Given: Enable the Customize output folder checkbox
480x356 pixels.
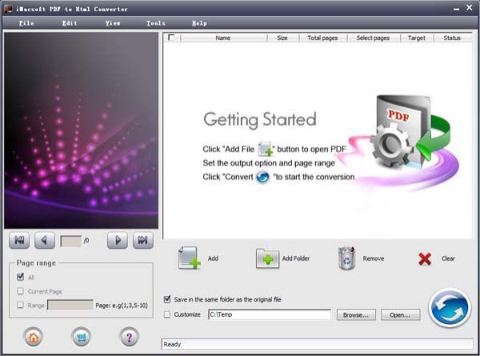Looking at the screenshot, I should click(x=167, y=314).
